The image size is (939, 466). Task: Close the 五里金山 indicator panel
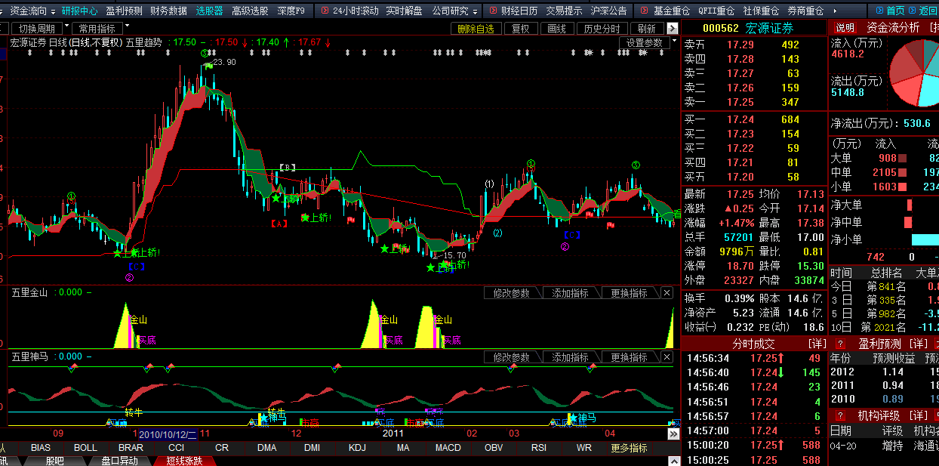[667, 293]
